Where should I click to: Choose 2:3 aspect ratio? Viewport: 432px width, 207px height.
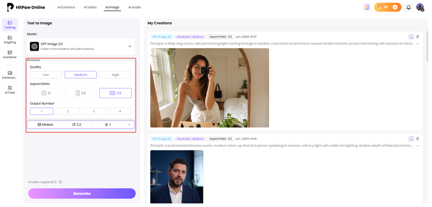click(x=81, y=93)
